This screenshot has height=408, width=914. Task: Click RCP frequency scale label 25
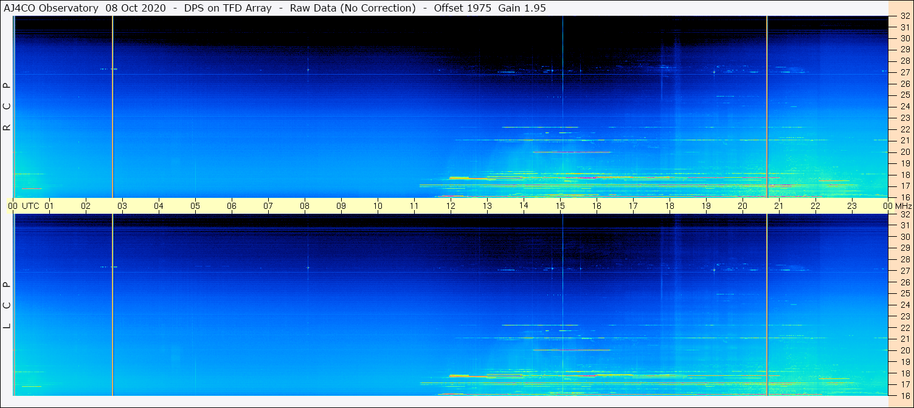(904, 95)
